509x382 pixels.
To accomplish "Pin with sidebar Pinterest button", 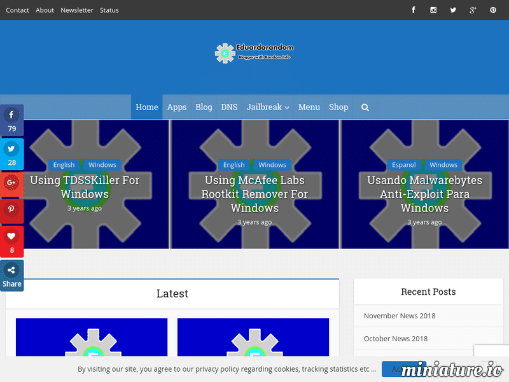I will point(12,211).
